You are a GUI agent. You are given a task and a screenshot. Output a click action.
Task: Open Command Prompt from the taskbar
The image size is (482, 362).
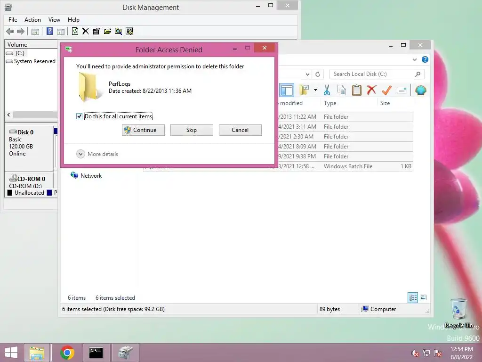[x=96, y=353]
